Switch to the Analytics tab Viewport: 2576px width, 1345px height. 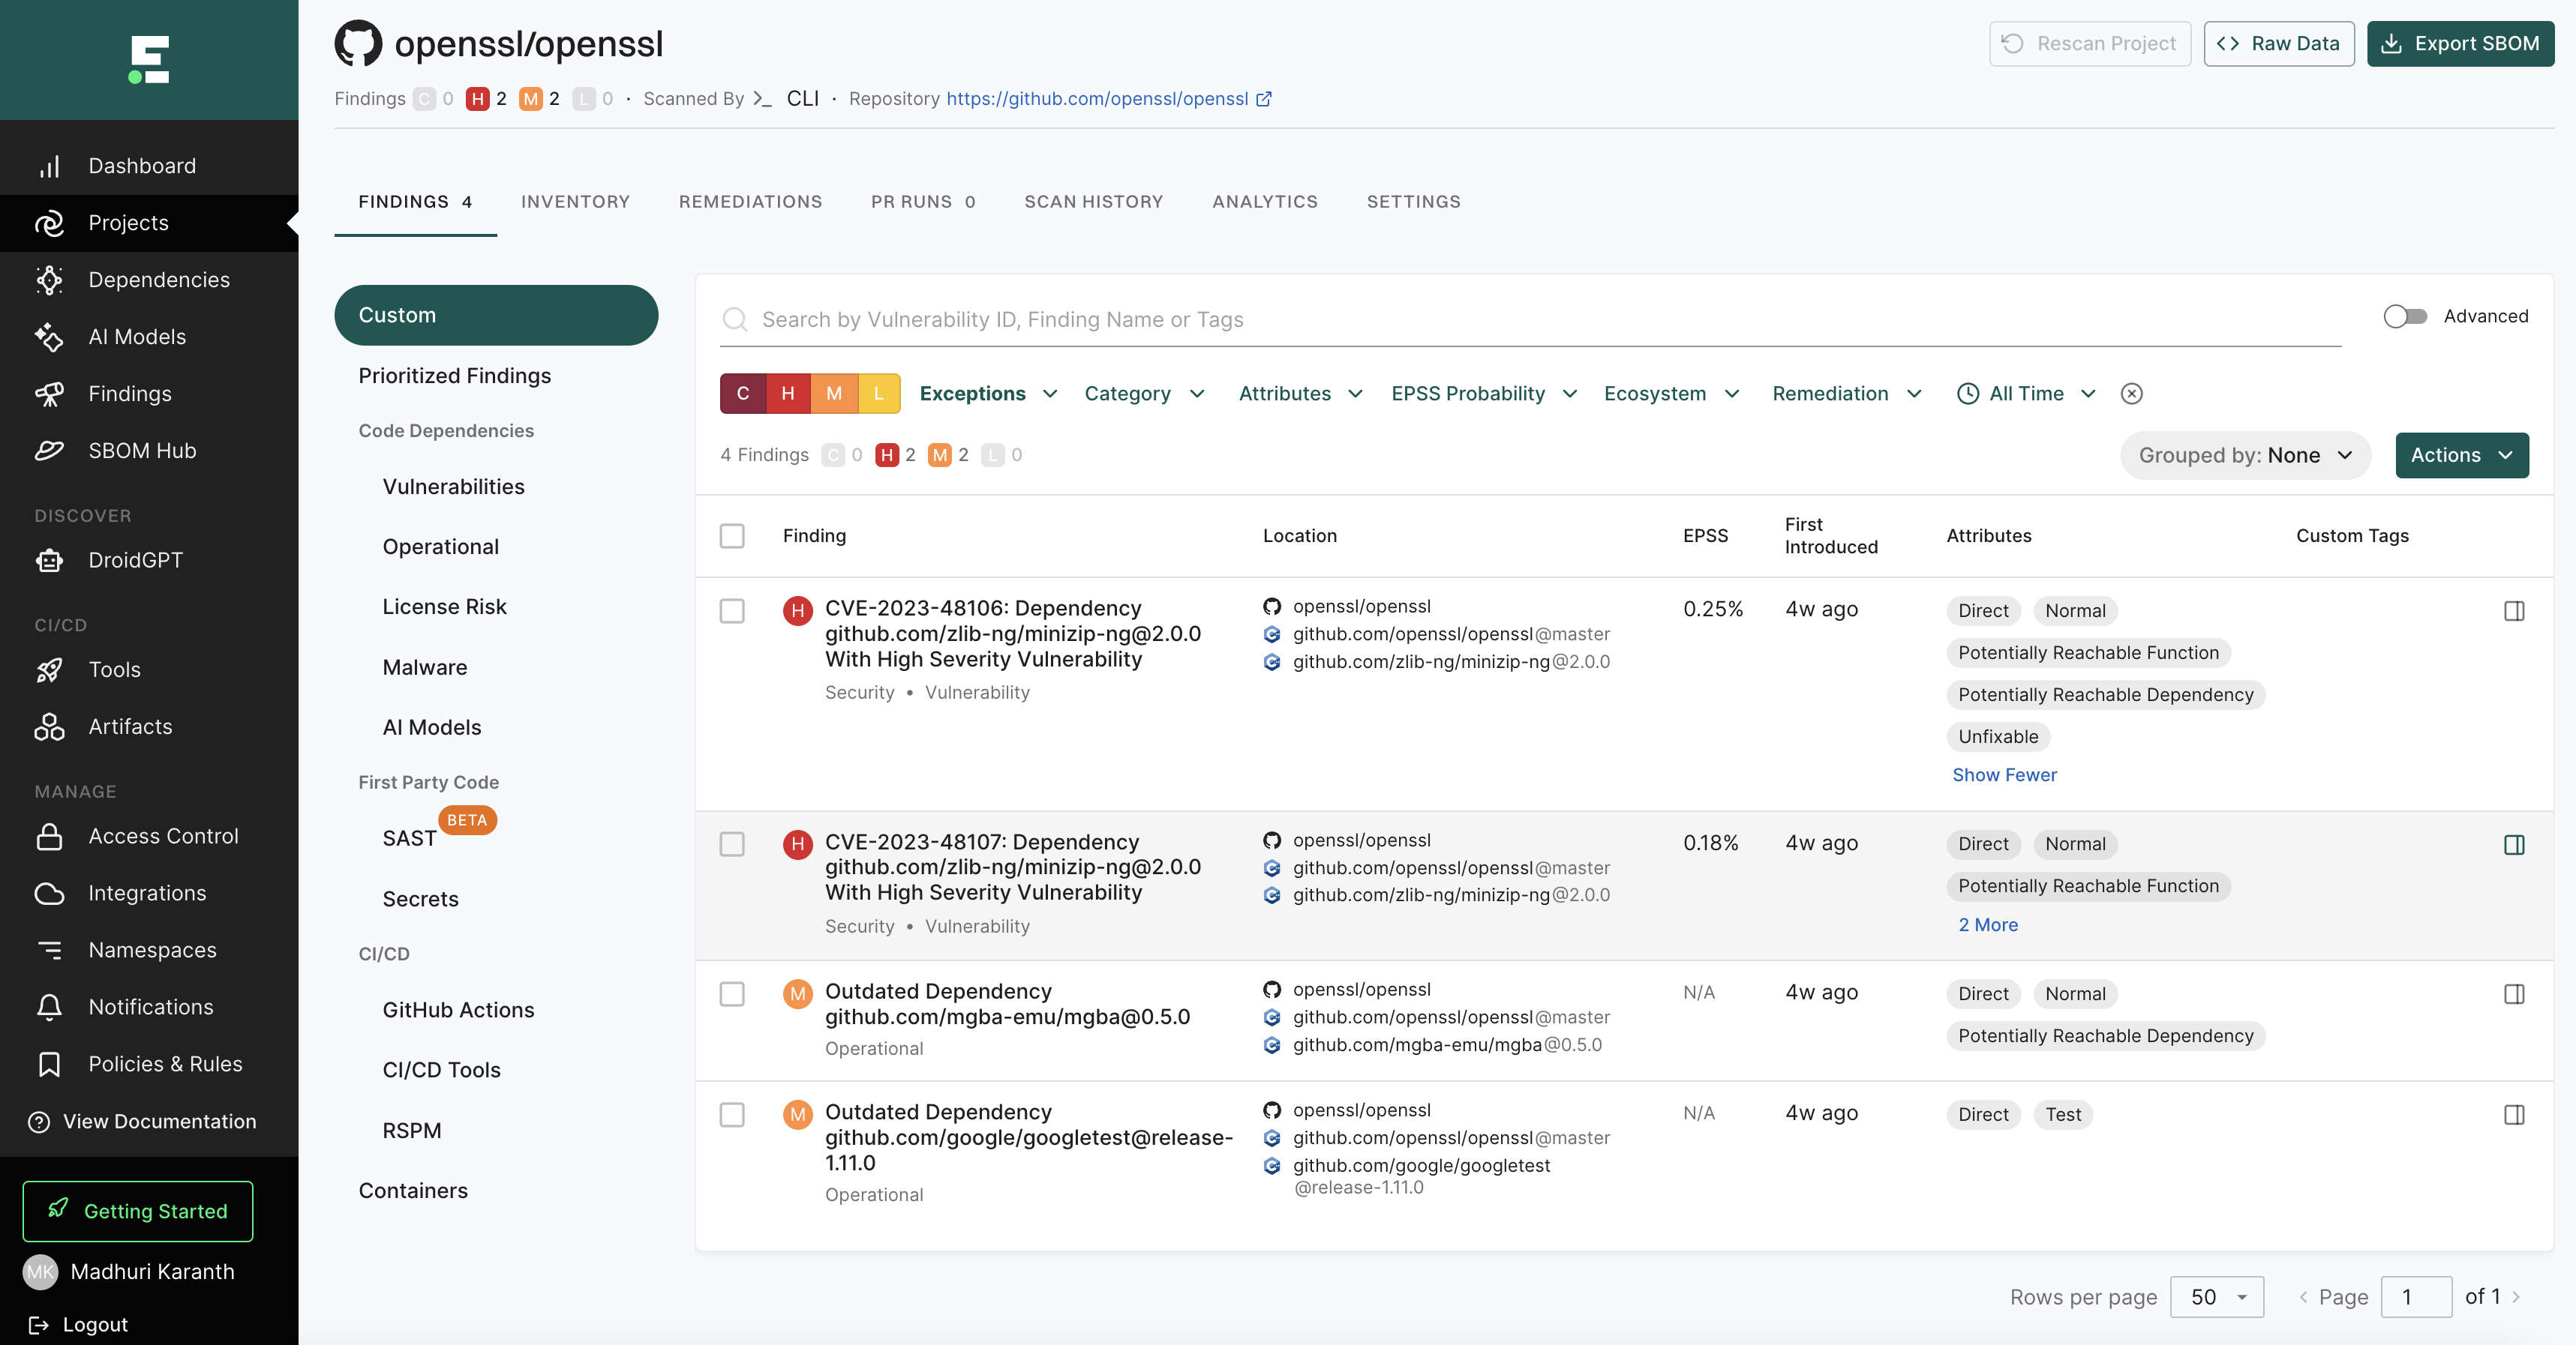pyautogui.click(x=1265, y=202)
